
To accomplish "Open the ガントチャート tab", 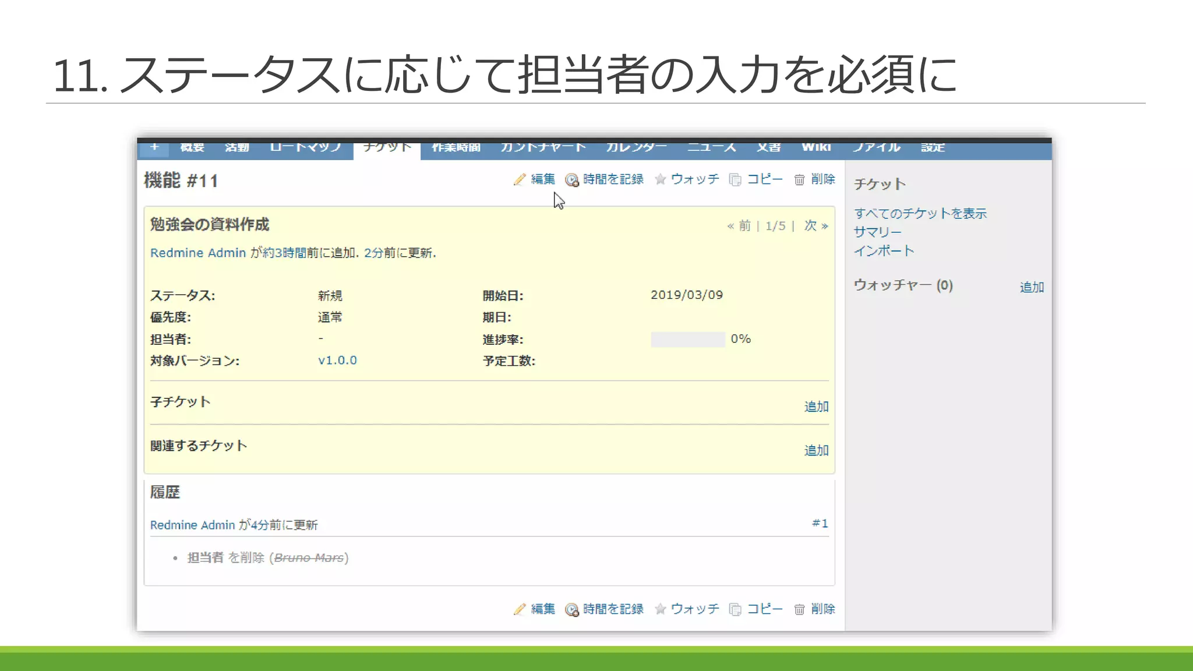I will pos(543,148).
